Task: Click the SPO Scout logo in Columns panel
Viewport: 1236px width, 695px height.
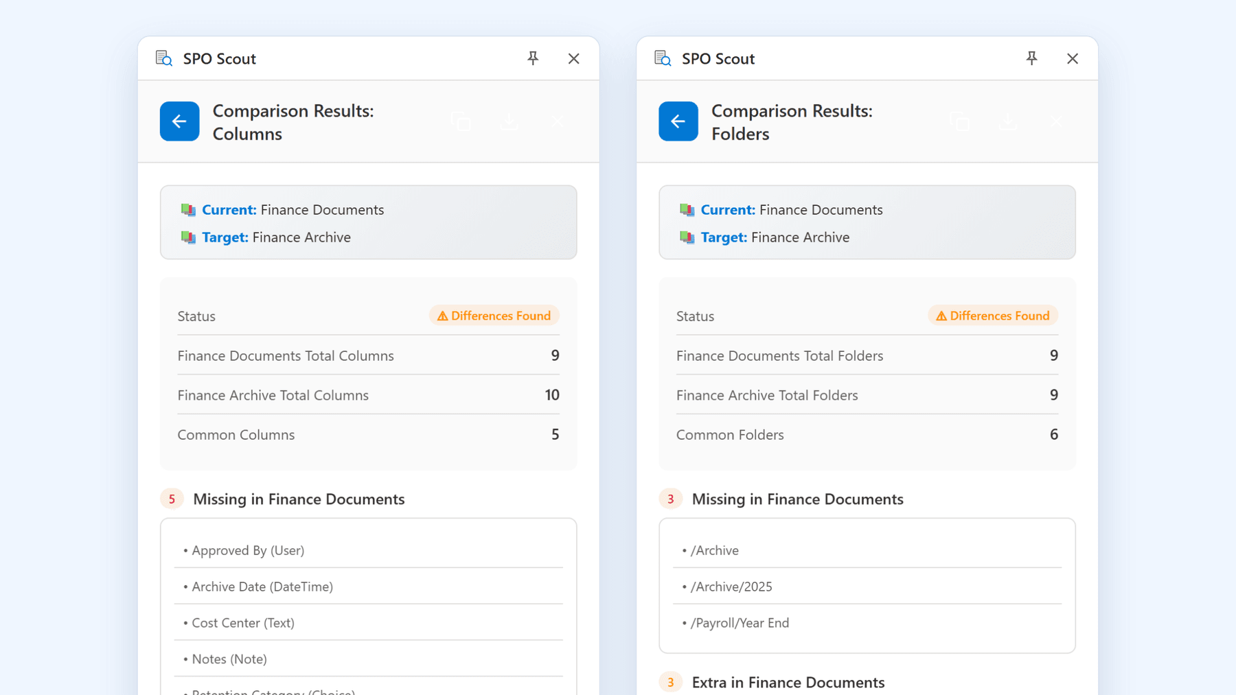Action: pyautogui.click(x=164, y=58)
